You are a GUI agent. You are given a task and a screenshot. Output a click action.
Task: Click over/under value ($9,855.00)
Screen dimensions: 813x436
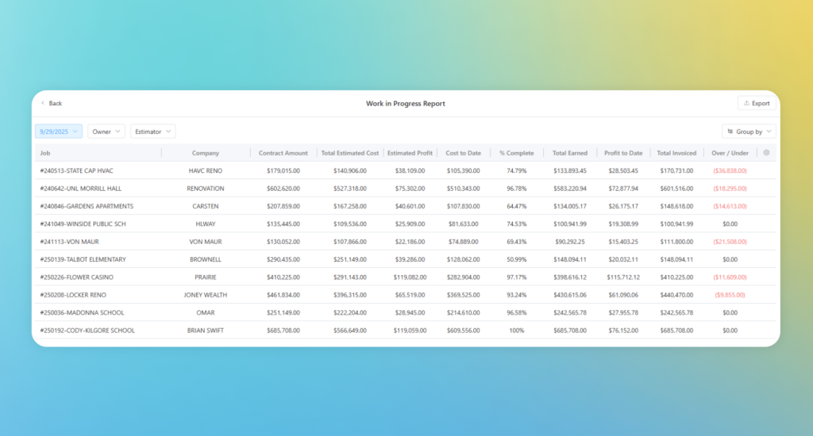tap(730, 295)
